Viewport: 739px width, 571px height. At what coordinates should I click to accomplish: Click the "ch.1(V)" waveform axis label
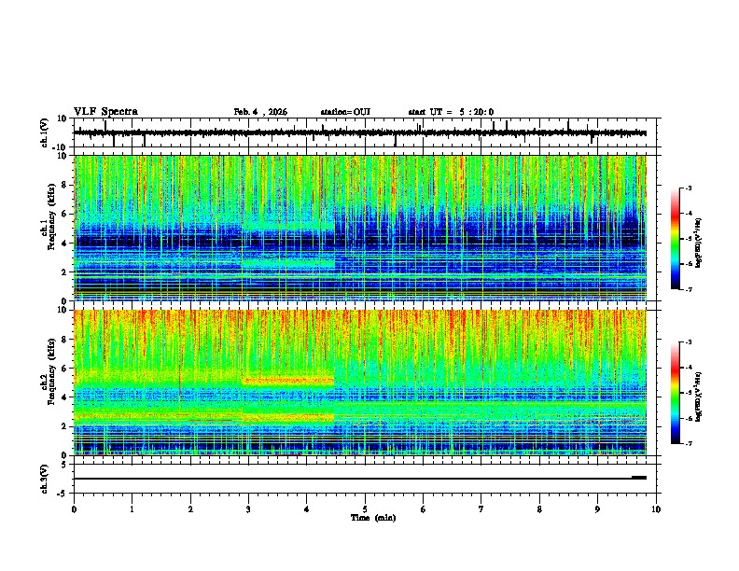click(45, 132)
